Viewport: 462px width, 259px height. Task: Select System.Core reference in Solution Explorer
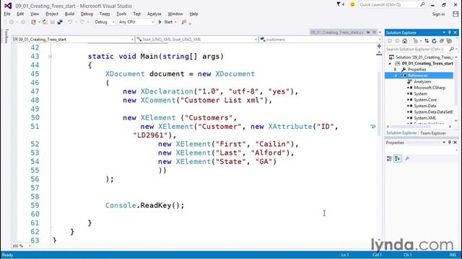[425, 100]
